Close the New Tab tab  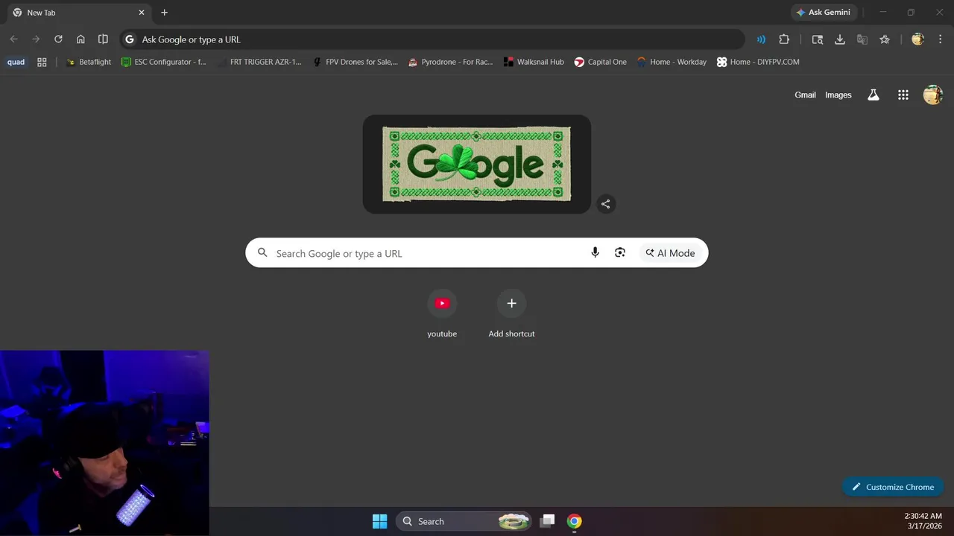(x=142, y=13)
